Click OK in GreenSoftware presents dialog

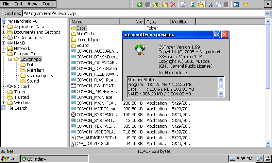tap(216, 35)
